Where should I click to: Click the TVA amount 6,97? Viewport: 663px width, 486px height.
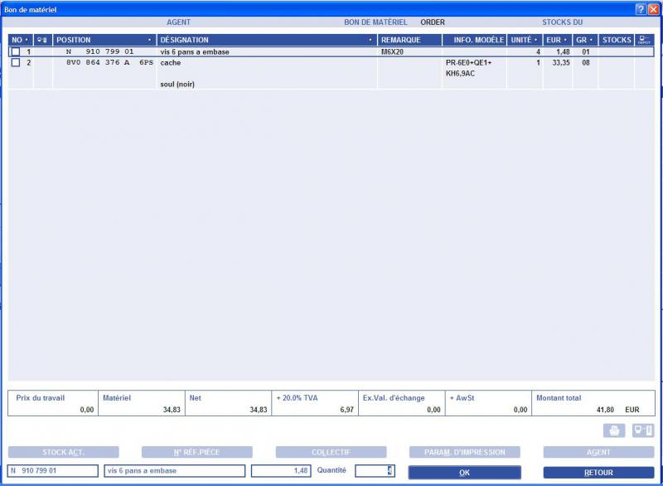tap(346, 410)
